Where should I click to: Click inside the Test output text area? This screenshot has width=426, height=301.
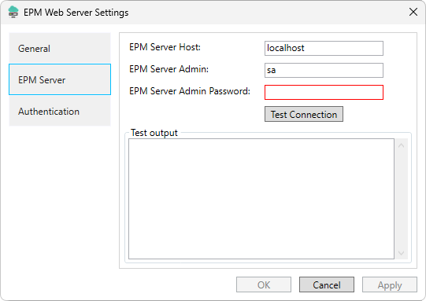click(261, 199)
